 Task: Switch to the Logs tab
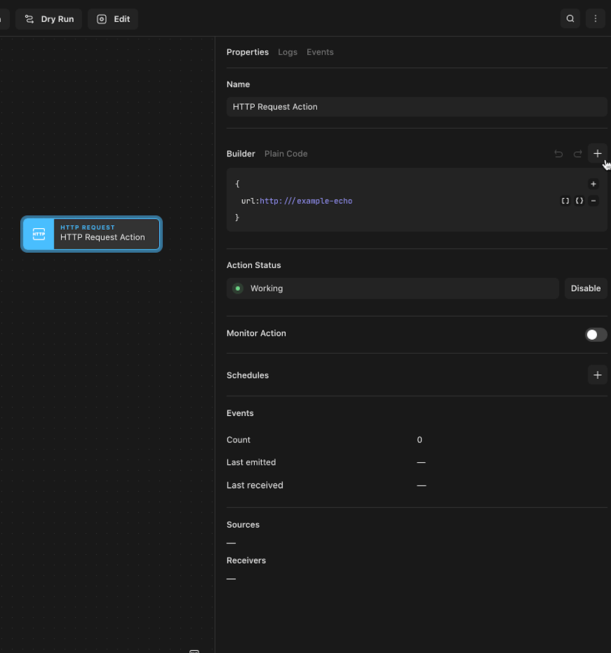tap(287, 52)
